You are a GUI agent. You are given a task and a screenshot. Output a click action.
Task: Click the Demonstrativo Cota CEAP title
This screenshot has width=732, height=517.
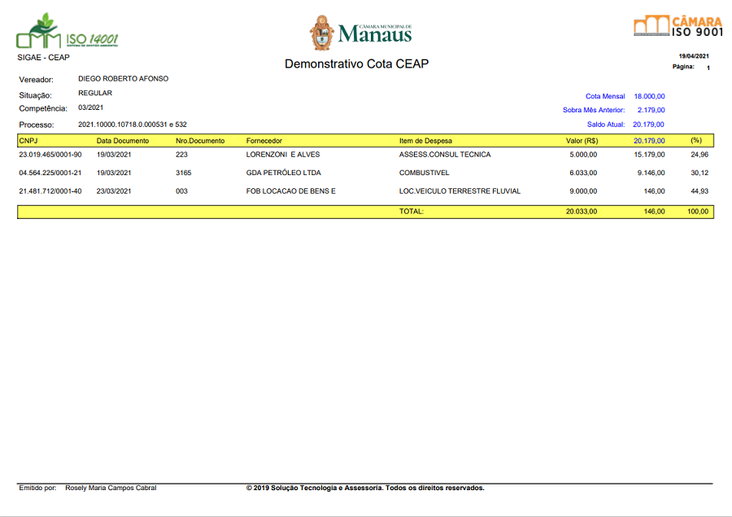(x=356, y=64)
